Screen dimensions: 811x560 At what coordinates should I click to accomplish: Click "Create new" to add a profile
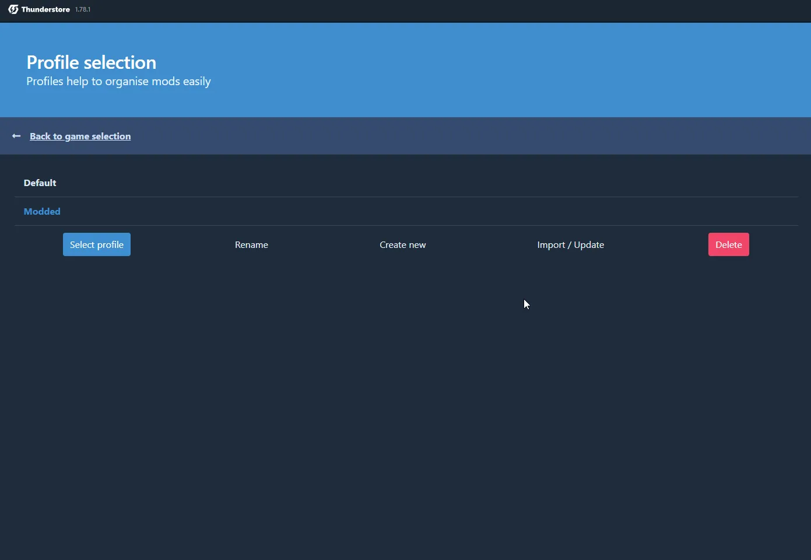[x=402, y=244]
